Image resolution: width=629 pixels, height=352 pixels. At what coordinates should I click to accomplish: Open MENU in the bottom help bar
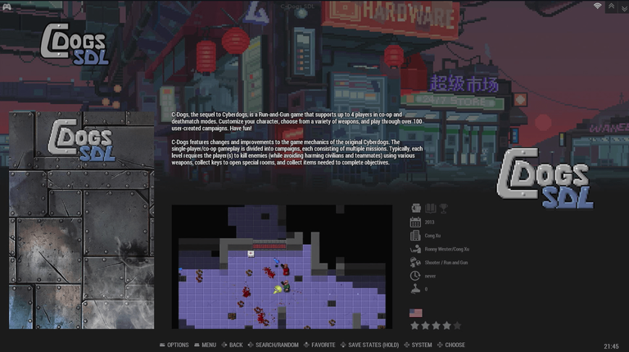[209, 345]
